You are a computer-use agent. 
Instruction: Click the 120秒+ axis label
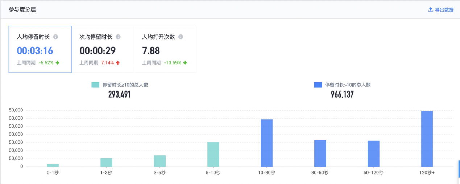(x=427, y=172)
